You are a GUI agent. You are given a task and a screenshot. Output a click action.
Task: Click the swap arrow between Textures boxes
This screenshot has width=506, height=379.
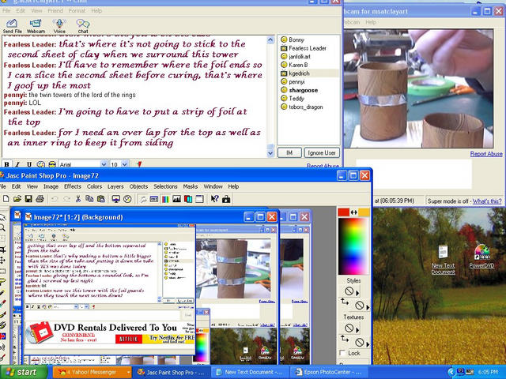point(345,339)
